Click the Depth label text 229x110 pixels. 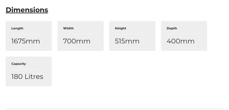tap(172, 28)
